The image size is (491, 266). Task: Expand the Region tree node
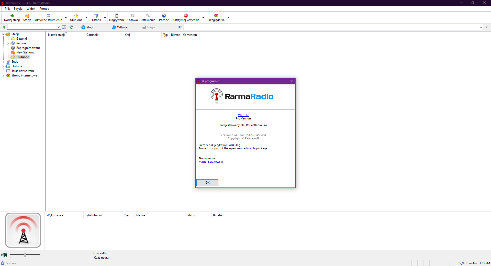pos(8,43)
